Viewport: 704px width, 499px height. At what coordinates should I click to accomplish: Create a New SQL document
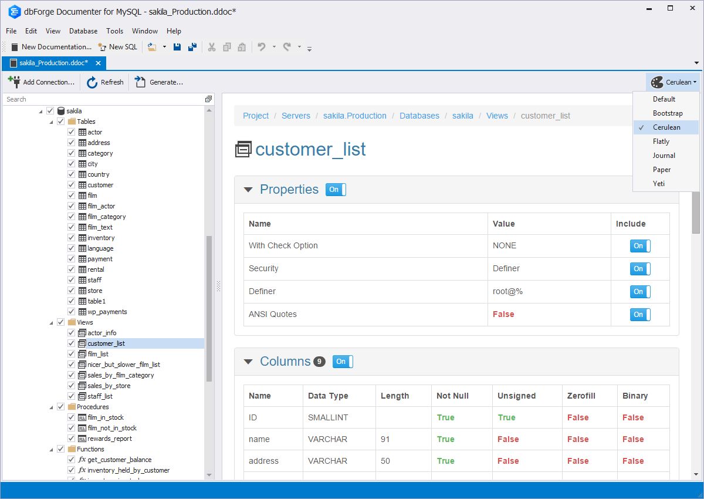[x=117, y=47]
